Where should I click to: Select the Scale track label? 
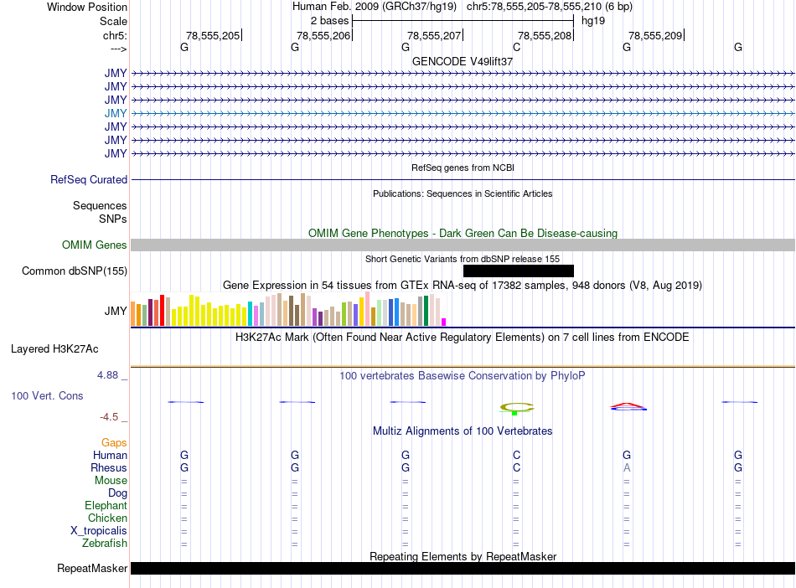113,21
